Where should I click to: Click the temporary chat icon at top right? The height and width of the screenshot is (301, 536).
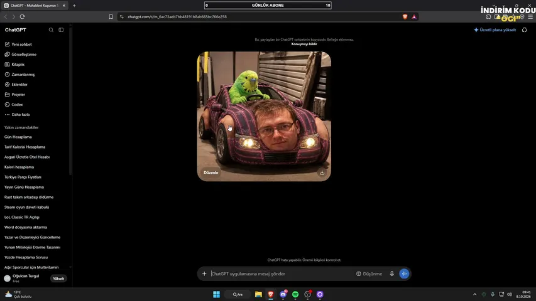pyautogui.click(x=525, y=30)
